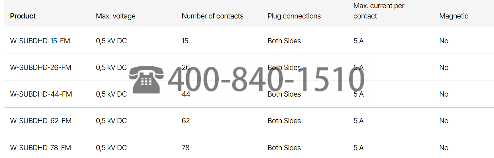The height and width of the screenshot is (158, 494).
Task: Select Max. current per contact header
Action: point(379,11)
